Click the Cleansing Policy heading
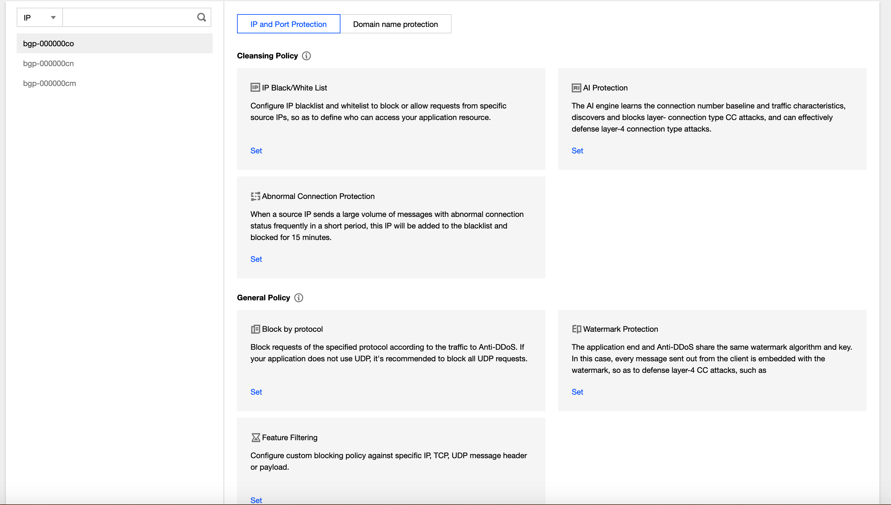891x505 pixels. click(267, 56)
